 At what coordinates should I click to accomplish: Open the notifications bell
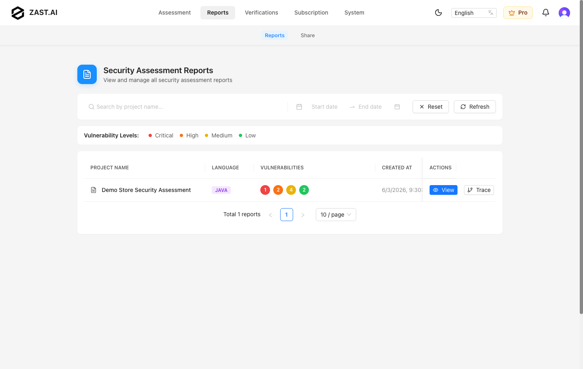click(546, 13)
